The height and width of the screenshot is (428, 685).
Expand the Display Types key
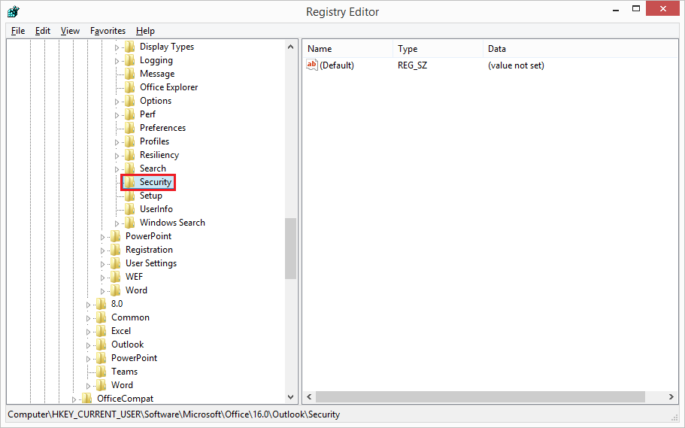coord(117,47)
